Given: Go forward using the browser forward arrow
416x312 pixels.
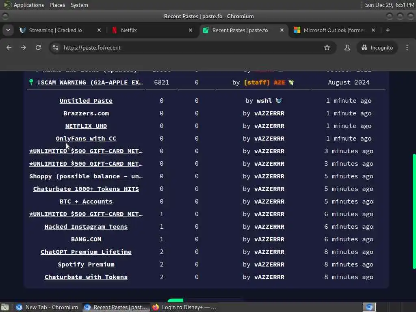Looking at the screenshot, I should (24, 48).
